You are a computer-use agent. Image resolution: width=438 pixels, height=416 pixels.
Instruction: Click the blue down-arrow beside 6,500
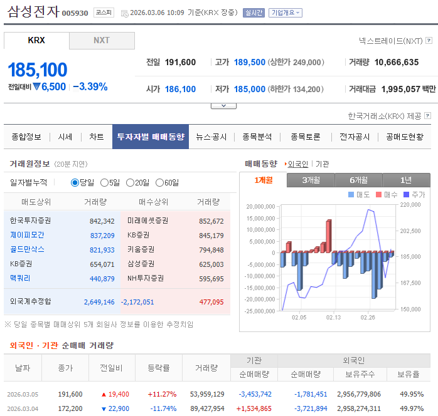36,87
